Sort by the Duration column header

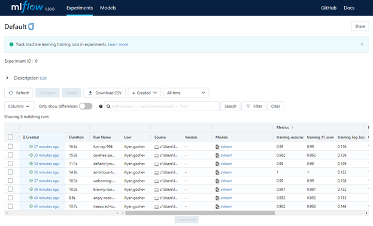pyautogui.click(x=76, y=137)
